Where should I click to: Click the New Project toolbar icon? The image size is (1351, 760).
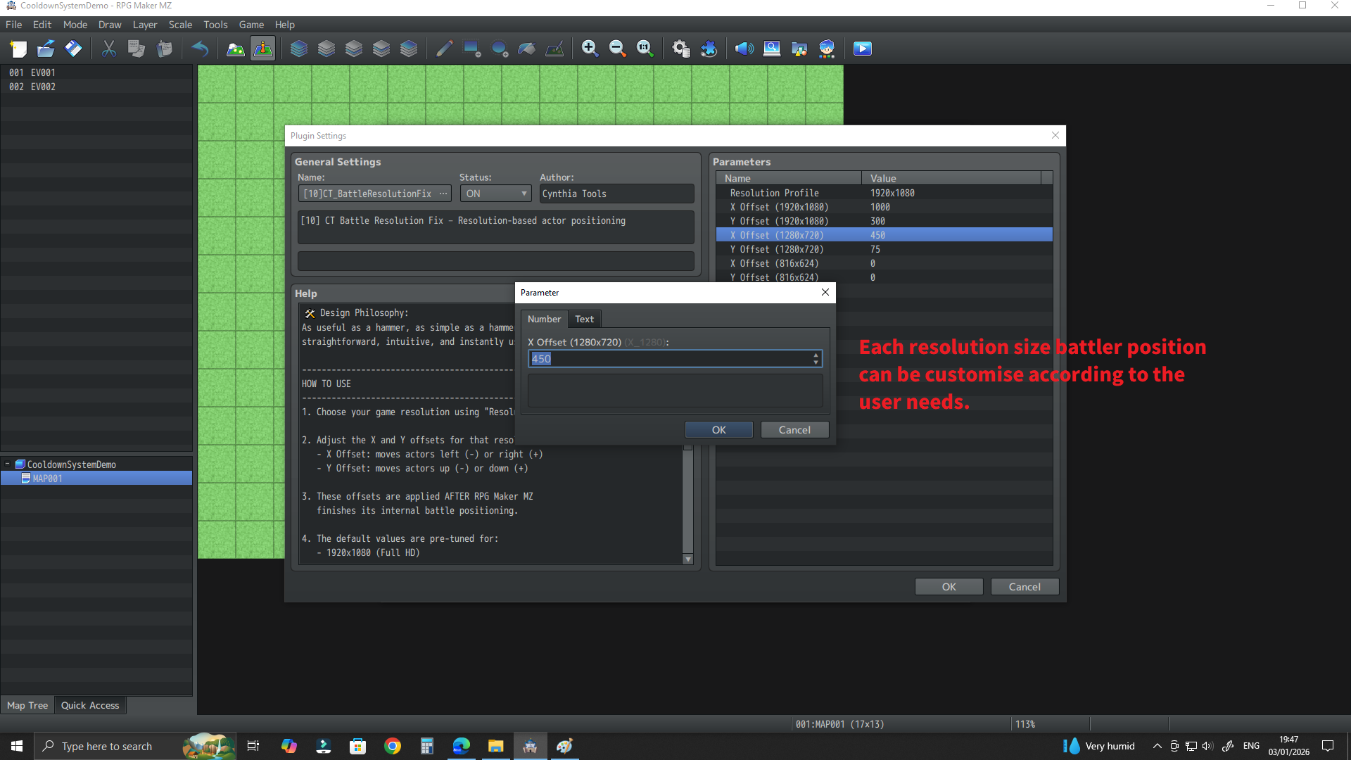coord(18,49)
